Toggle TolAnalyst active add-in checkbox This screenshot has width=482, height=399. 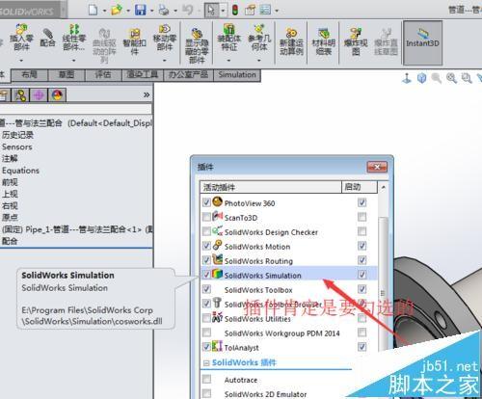click(x=206, y=347)
